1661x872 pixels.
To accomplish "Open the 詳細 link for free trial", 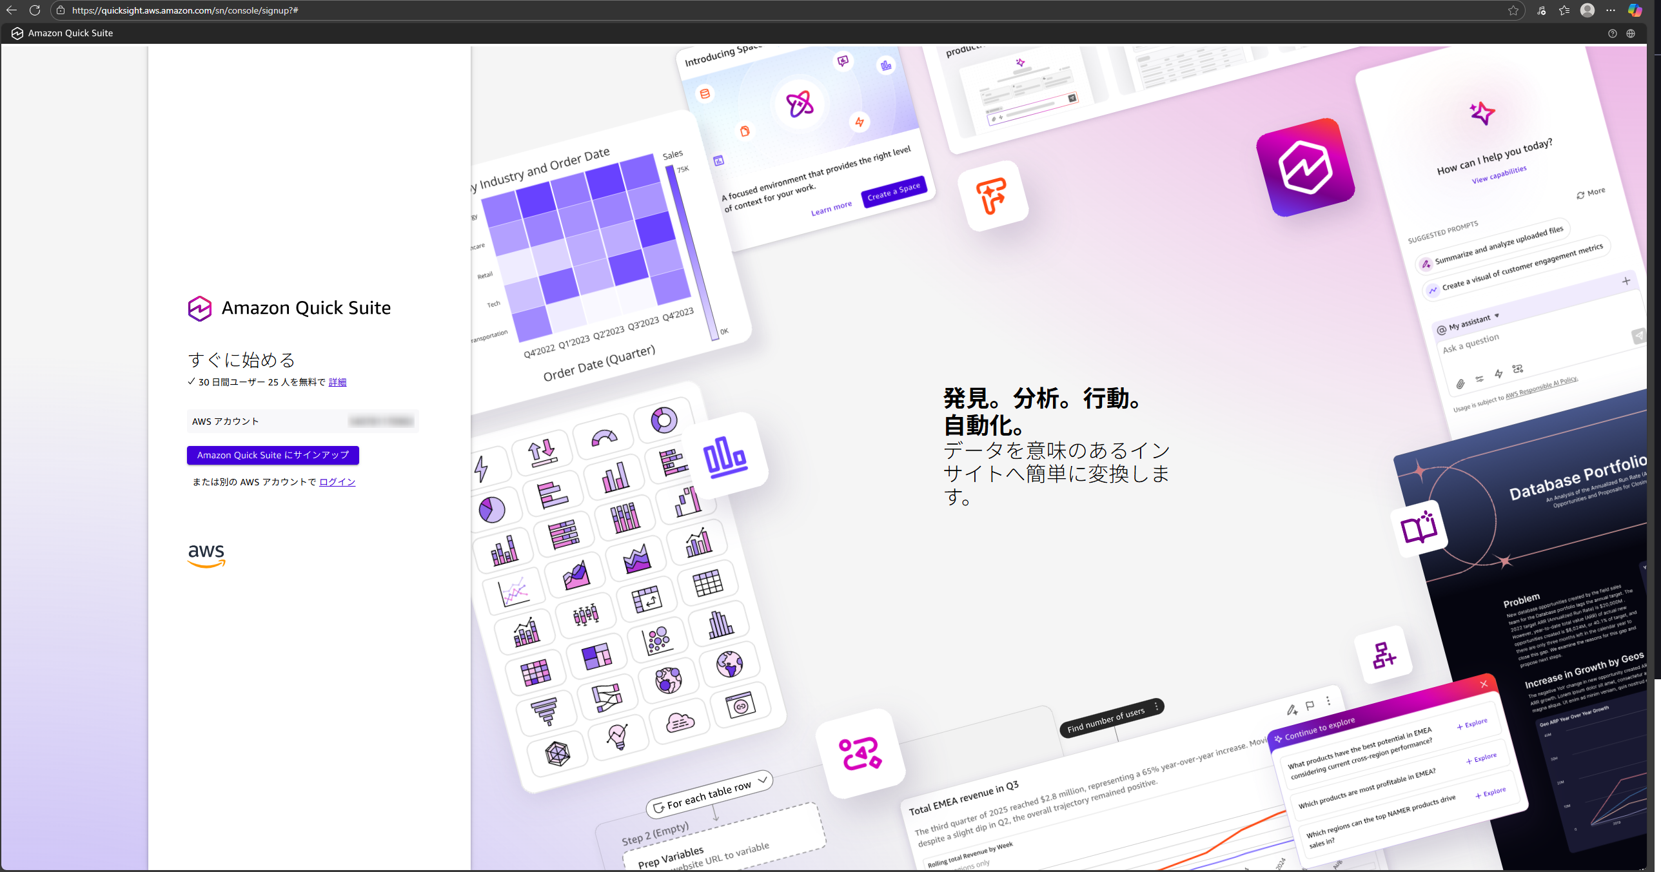I will coord(337,382).
